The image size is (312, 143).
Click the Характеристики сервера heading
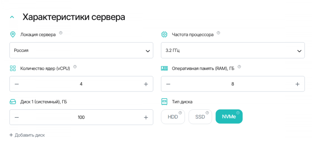pos(74,17)
